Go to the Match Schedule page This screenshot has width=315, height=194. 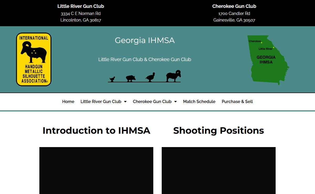click(x=199, y=101)
